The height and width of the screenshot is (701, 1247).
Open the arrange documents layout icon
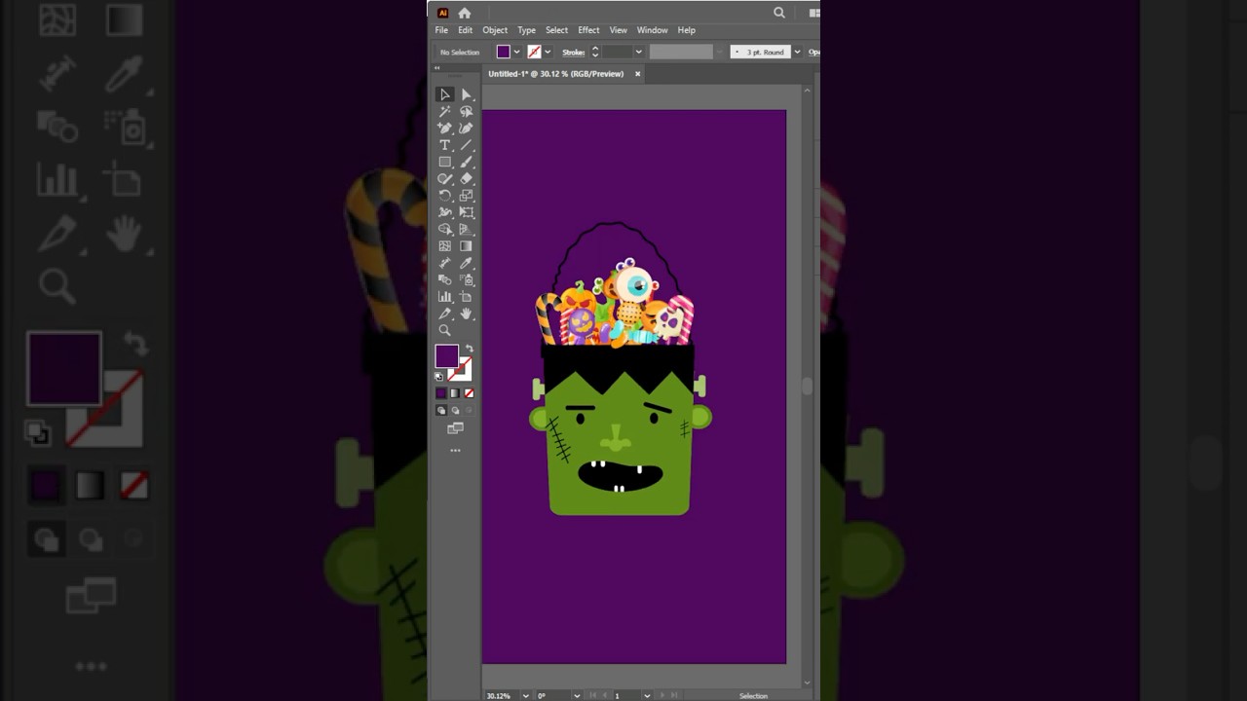(x=814, y=13)
